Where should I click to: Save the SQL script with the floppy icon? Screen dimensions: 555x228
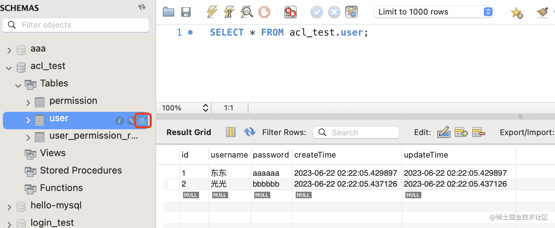pyautogui.click(x=186, y=12)
